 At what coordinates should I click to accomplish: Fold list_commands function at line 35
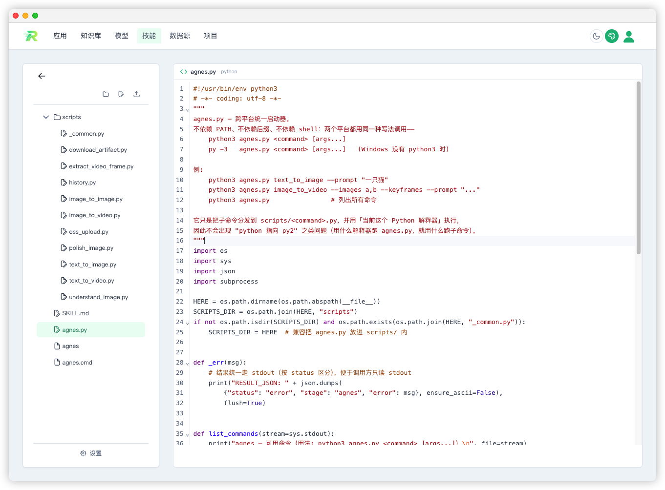pos(188,434)
